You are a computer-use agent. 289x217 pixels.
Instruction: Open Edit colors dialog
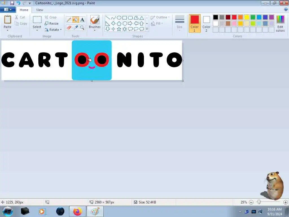[280, 24]
